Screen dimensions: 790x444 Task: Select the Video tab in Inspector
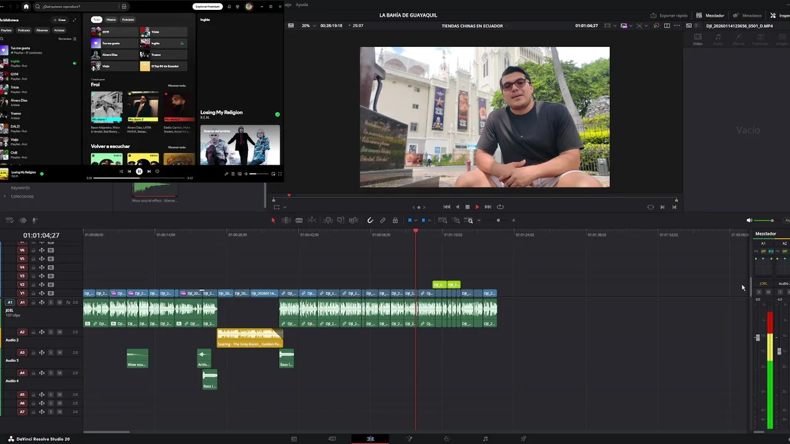pos(697,39)
